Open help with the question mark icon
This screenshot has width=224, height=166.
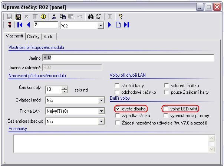click(x=121, y=17)
